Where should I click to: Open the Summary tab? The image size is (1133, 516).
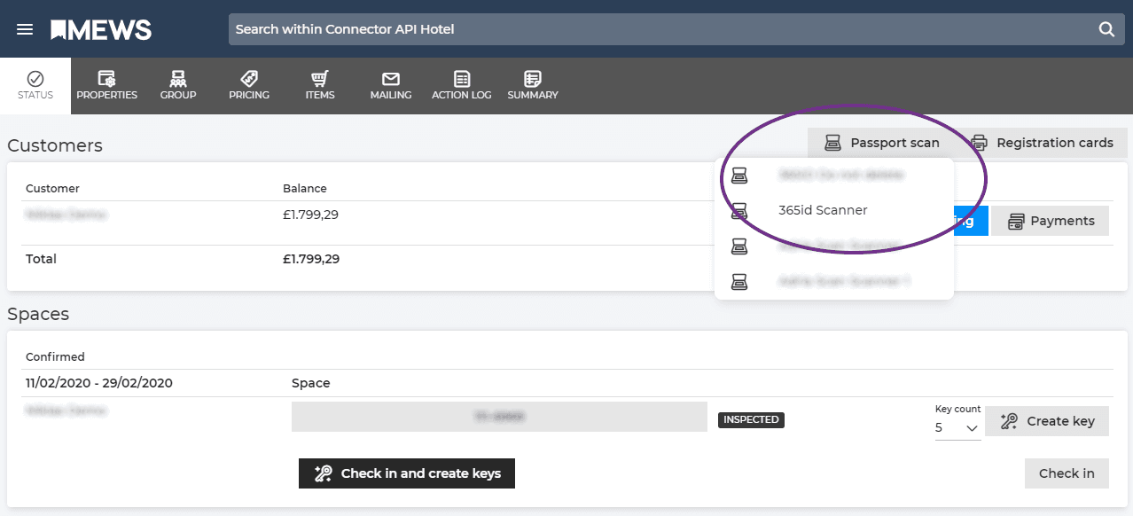coord(533,86)
